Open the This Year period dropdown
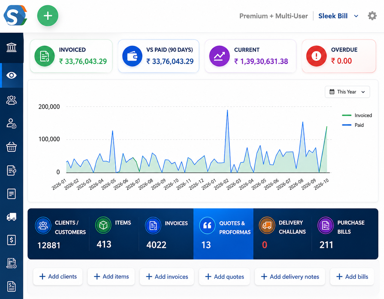384x299 pixels. (347, 92)
